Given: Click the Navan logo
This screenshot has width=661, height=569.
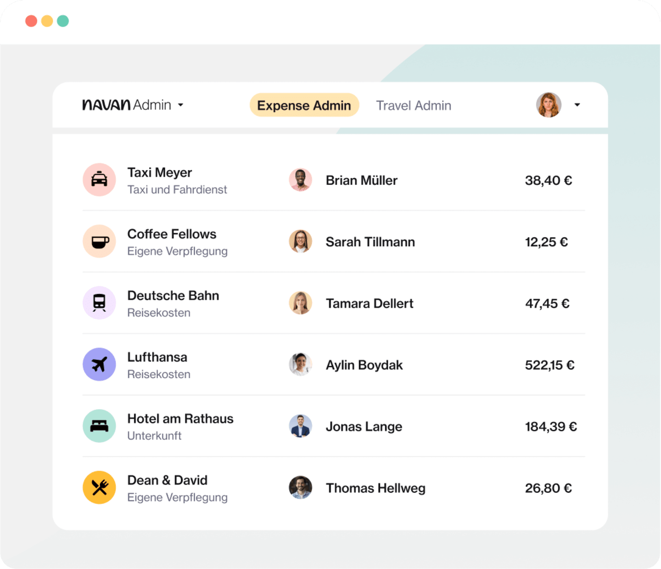Looking at the screenshot, I should (106, 105).
